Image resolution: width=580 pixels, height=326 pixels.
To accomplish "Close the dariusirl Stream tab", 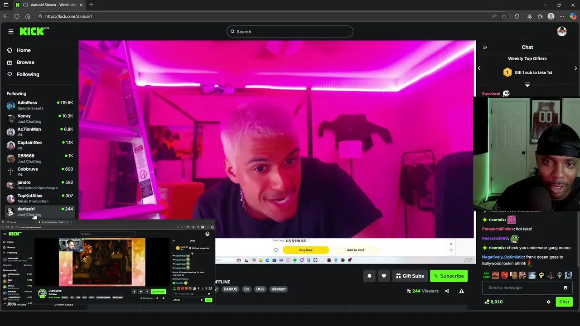I will [x=81, y=5].
